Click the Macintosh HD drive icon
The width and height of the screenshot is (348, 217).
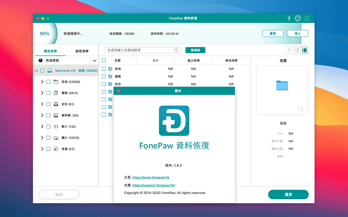pos(50,71)
